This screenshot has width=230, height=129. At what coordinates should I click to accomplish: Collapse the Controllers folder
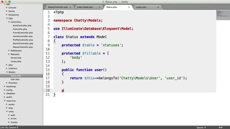pos(9,22)
